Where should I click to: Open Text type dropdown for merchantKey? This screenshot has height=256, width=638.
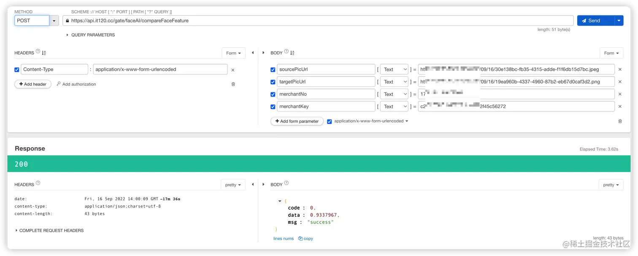394,106
